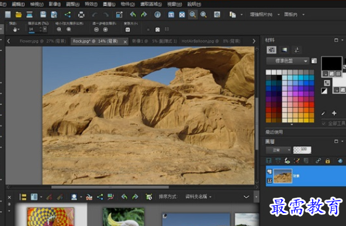Pick the bright red swatch in palette
The width and height of the screenshot is (346, 226).
point(311,104)
